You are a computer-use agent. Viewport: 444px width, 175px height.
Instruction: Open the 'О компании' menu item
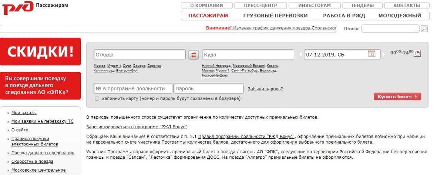[x=207, y=6]
